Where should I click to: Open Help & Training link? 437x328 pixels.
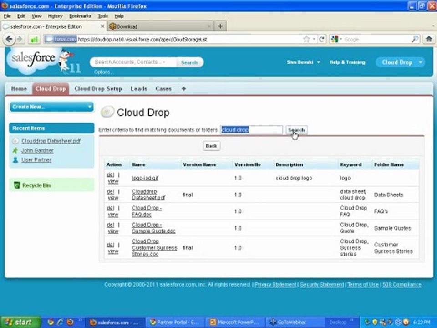[x=347, y=62]
